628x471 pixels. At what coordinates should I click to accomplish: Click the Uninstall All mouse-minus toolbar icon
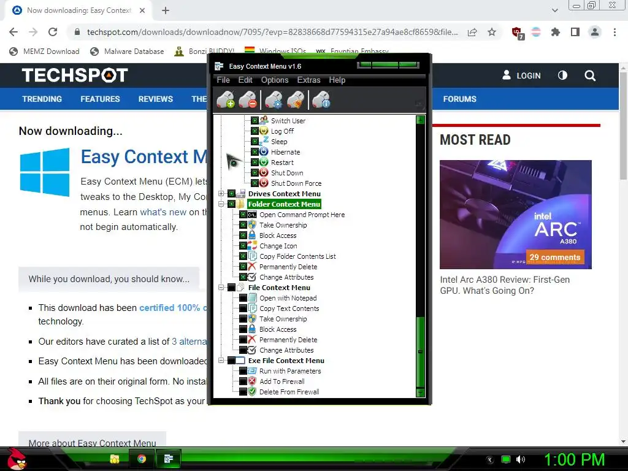(x=248, y=100)
